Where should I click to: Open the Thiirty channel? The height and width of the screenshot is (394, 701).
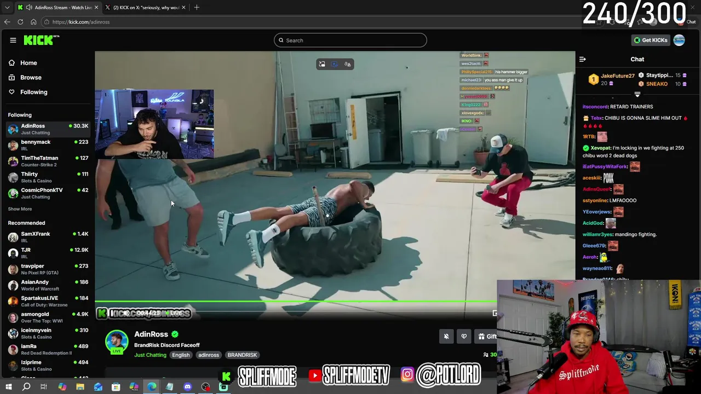click(x=48, y=177)
